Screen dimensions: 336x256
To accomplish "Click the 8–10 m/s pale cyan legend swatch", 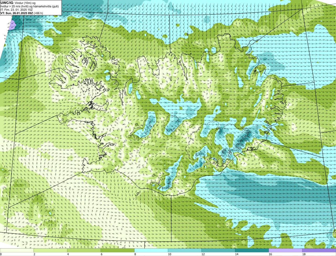I will pos(151,251).
